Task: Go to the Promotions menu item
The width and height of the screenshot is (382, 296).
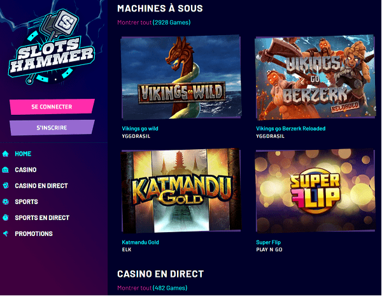Action: 34,233
